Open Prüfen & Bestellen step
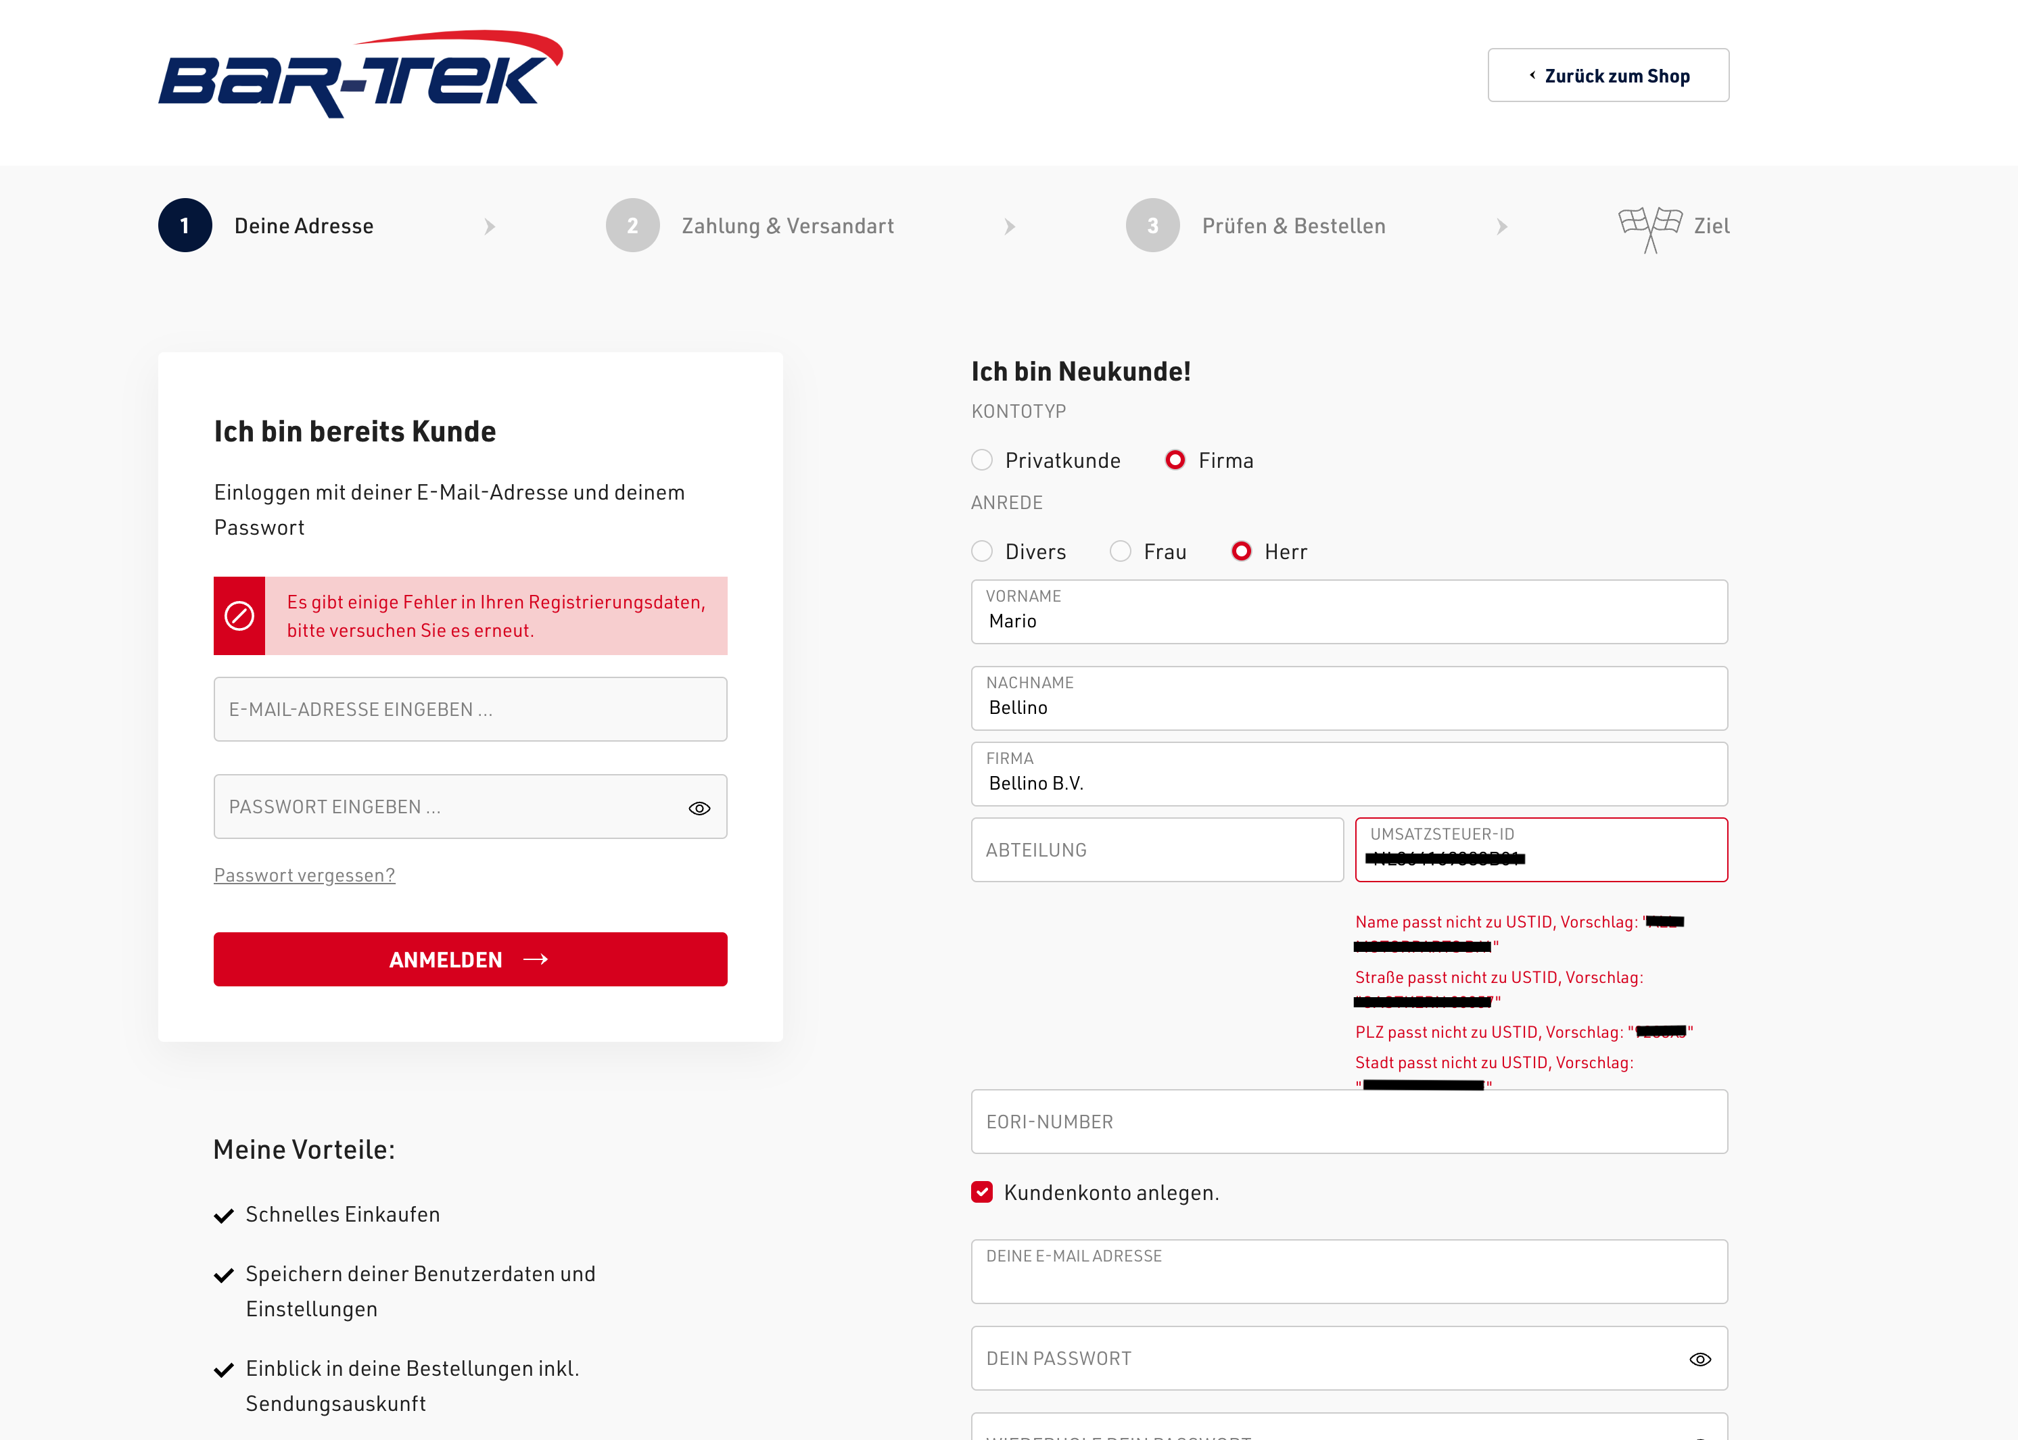 [1293, 226]
